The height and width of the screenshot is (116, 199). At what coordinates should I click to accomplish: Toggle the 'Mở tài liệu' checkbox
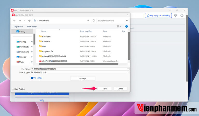coord(32,78)
